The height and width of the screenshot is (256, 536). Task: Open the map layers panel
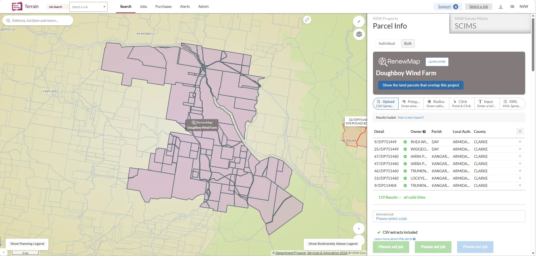(x=359, y=34)
